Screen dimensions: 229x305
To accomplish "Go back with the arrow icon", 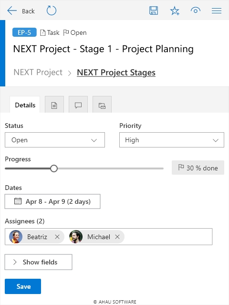I will click(12, 11).
